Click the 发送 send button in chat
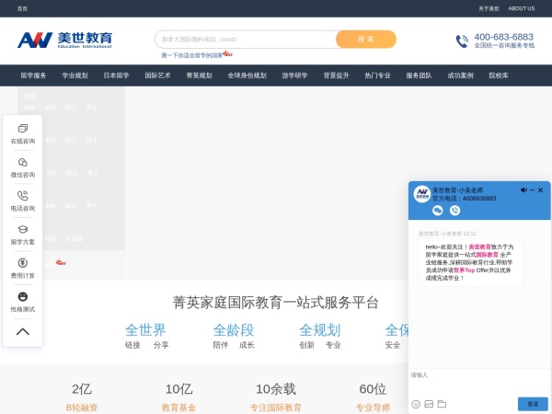Image resolution: width=552 pixels, height=414 pixels. pos(533,404)
